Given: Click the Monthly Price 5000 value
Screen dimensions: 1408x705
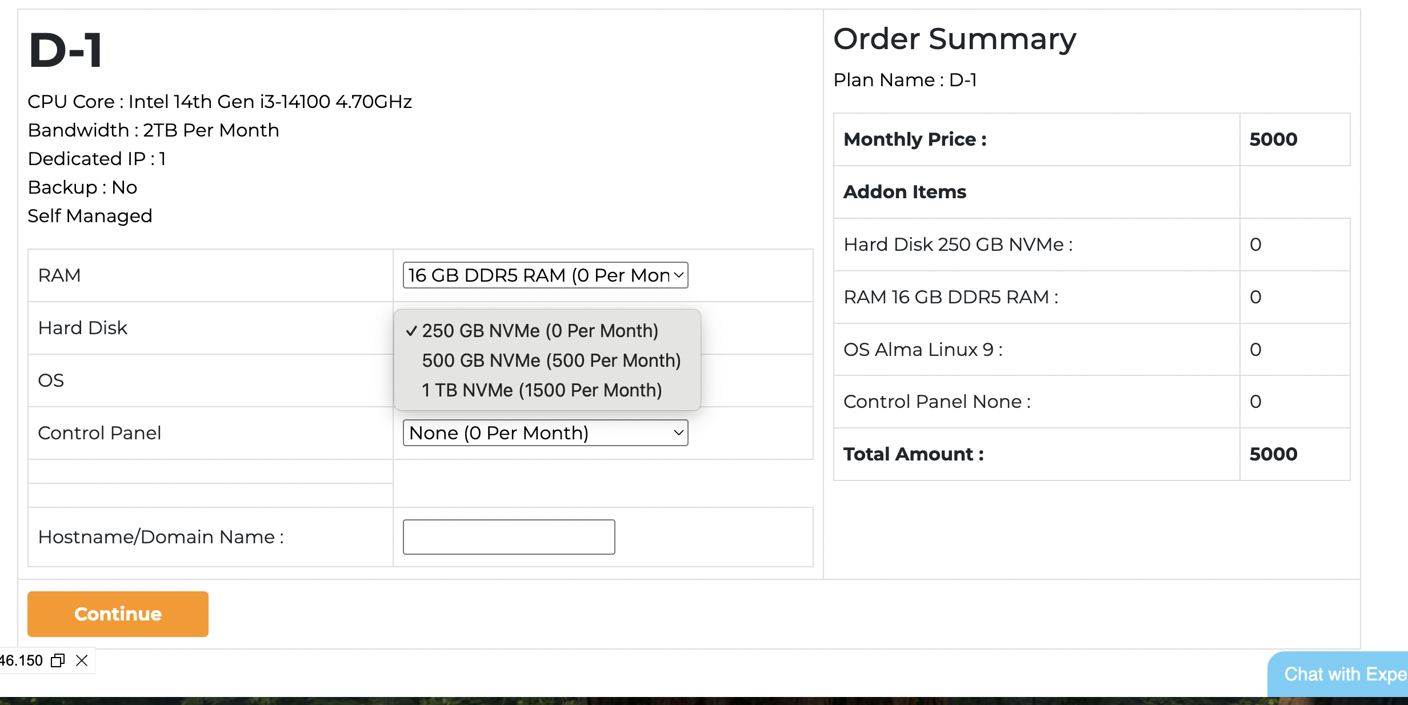Looking at the screenshot, I should (1273, 139).
